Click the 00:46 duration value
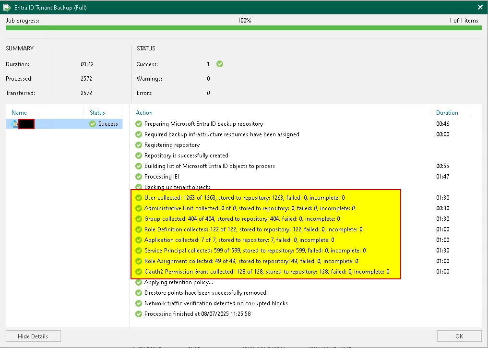This screenshot has width=488, height=348. click(442, 124)
